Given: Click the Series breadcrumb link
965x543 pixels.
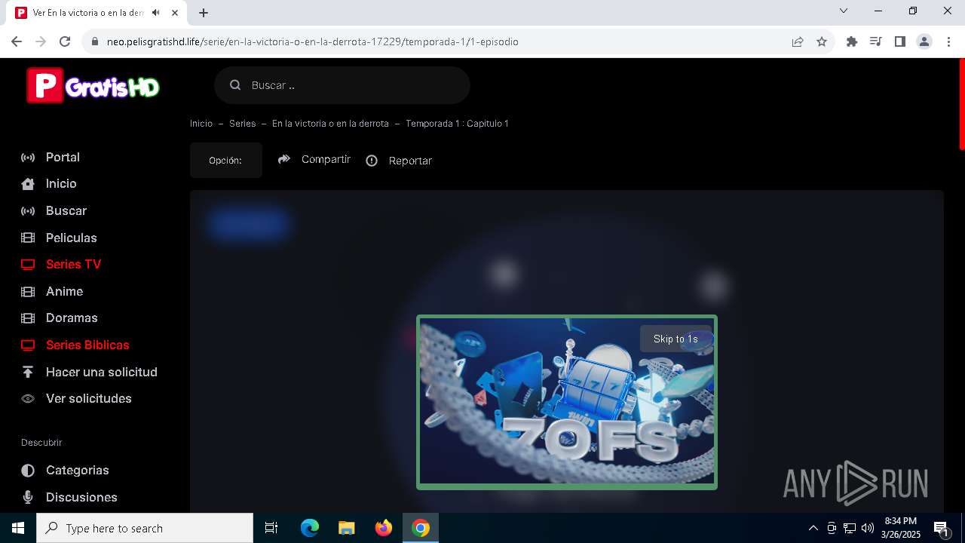Looking at the screenshot, I should click(x=243, y=124).
